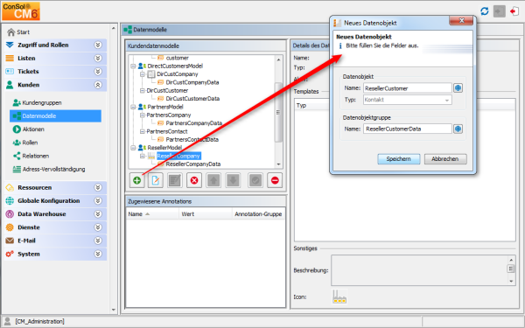The image size is (525, 328).
Task: Click the red minus deactivate toolbar button
Action: 275,180
